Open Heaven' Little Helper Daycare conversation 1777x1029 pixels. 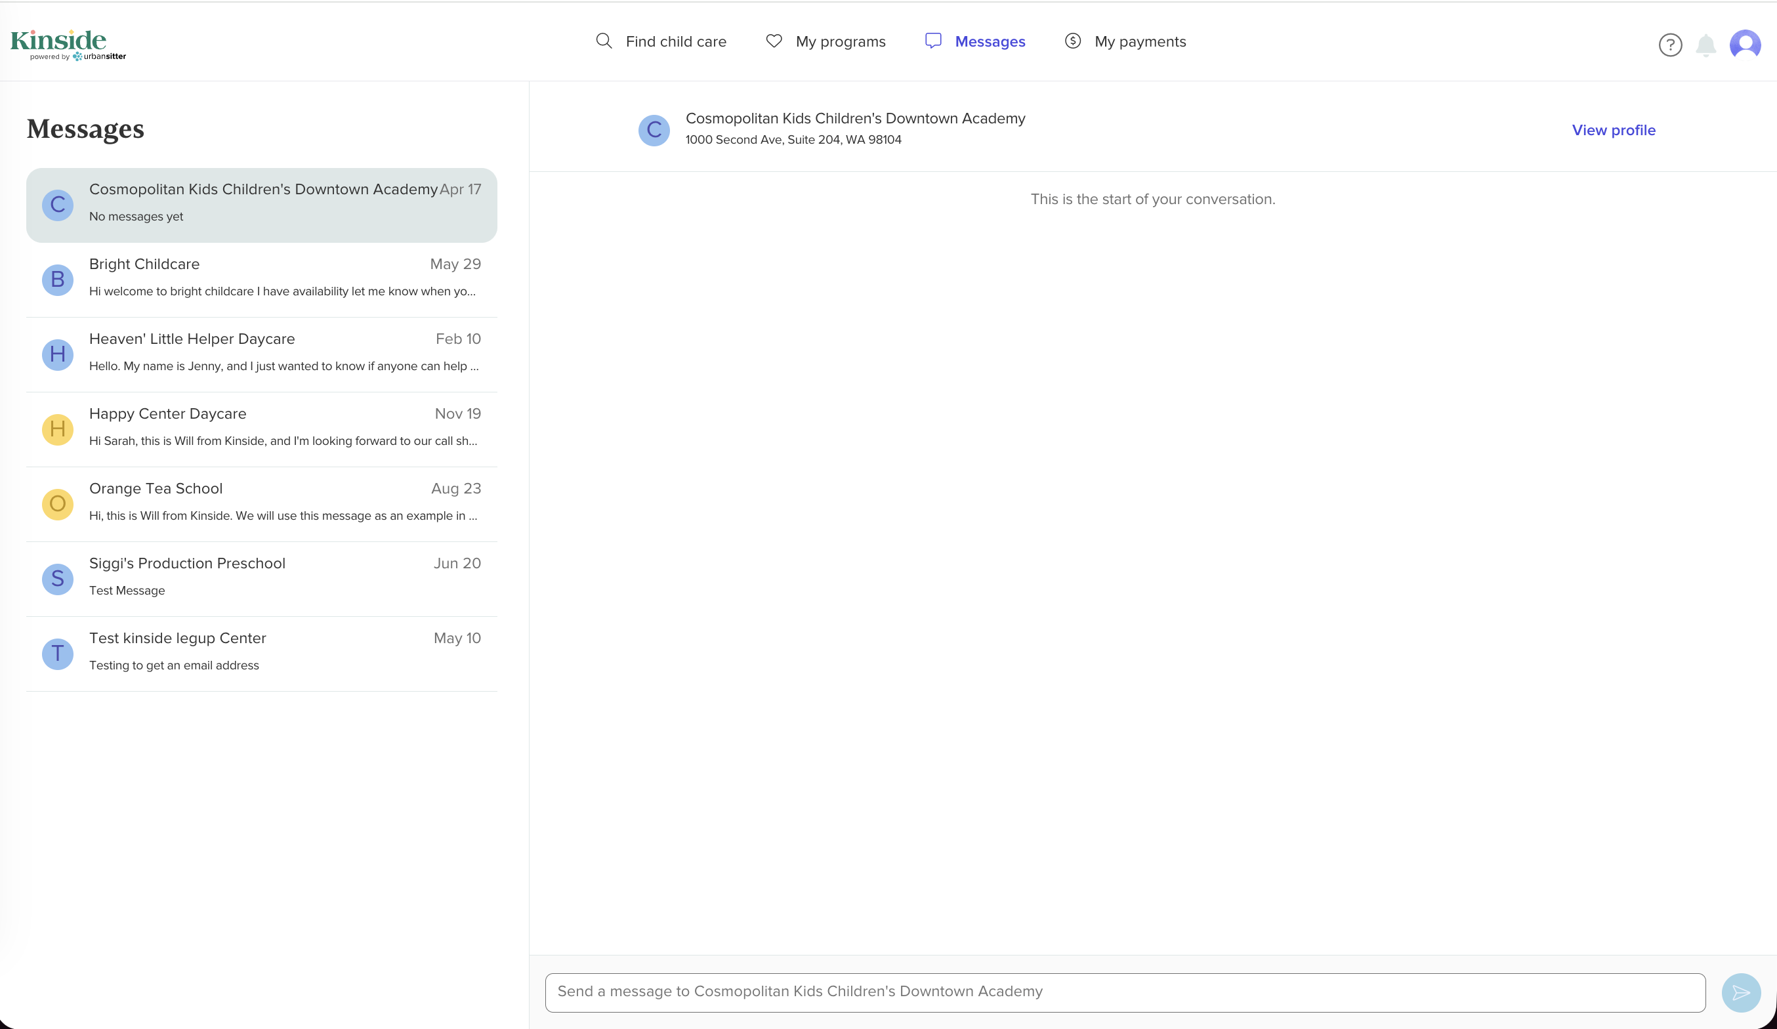point(262,355)
